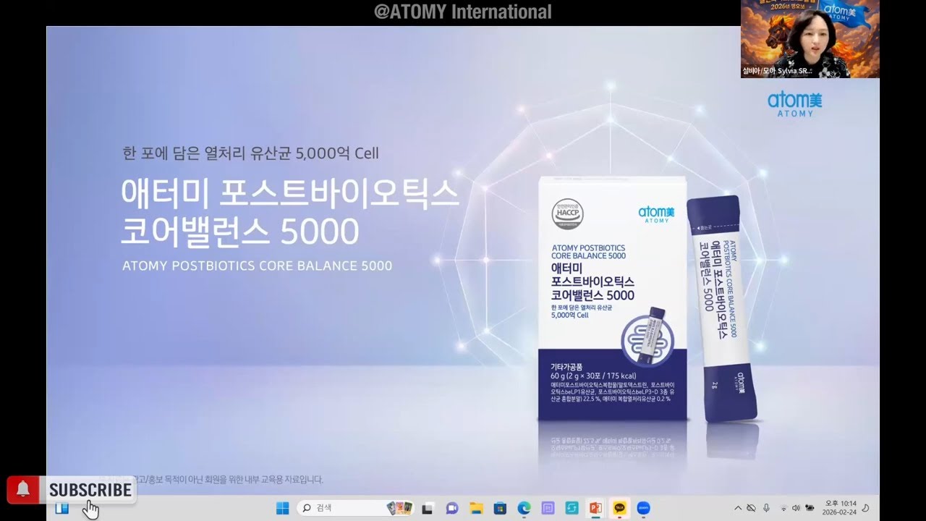Screen dimensions: 926x521
Task: Open the widgets icon in the taskbar corner
Action: pos(62,508)
